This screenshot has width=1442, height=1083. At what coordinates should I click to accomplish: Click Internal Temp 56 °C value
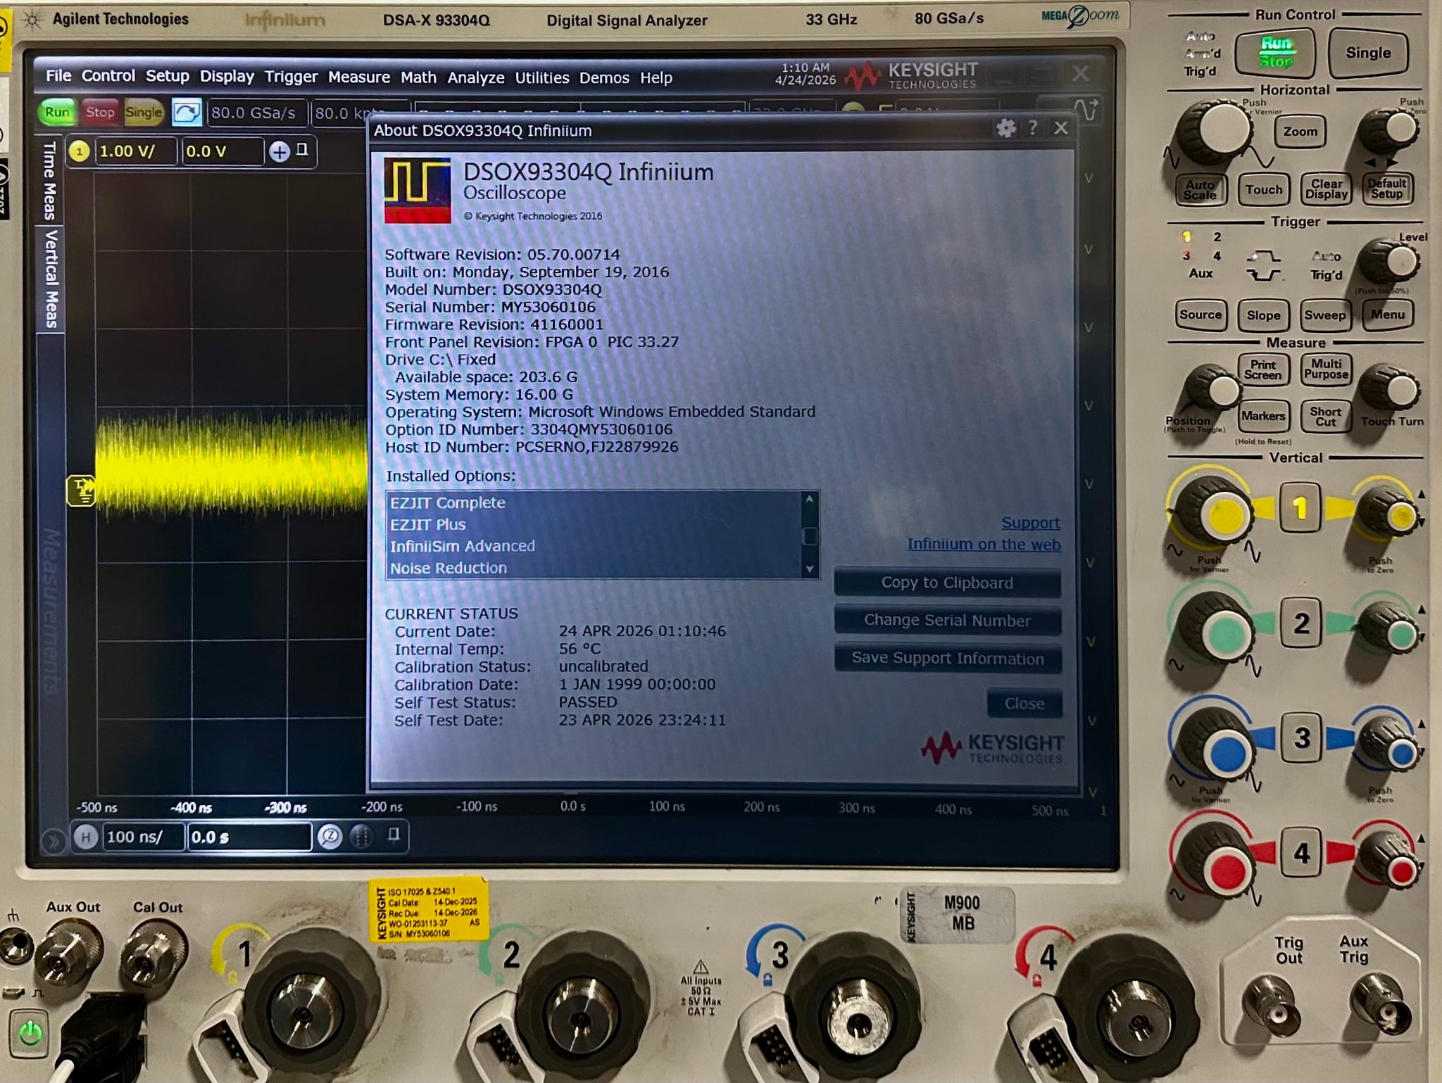point(579,648)
